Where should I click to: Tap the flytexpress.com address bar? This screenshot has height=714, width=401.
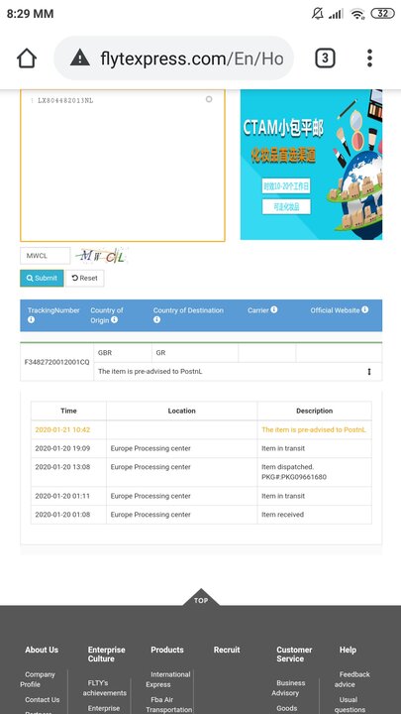tap(173, 59)
